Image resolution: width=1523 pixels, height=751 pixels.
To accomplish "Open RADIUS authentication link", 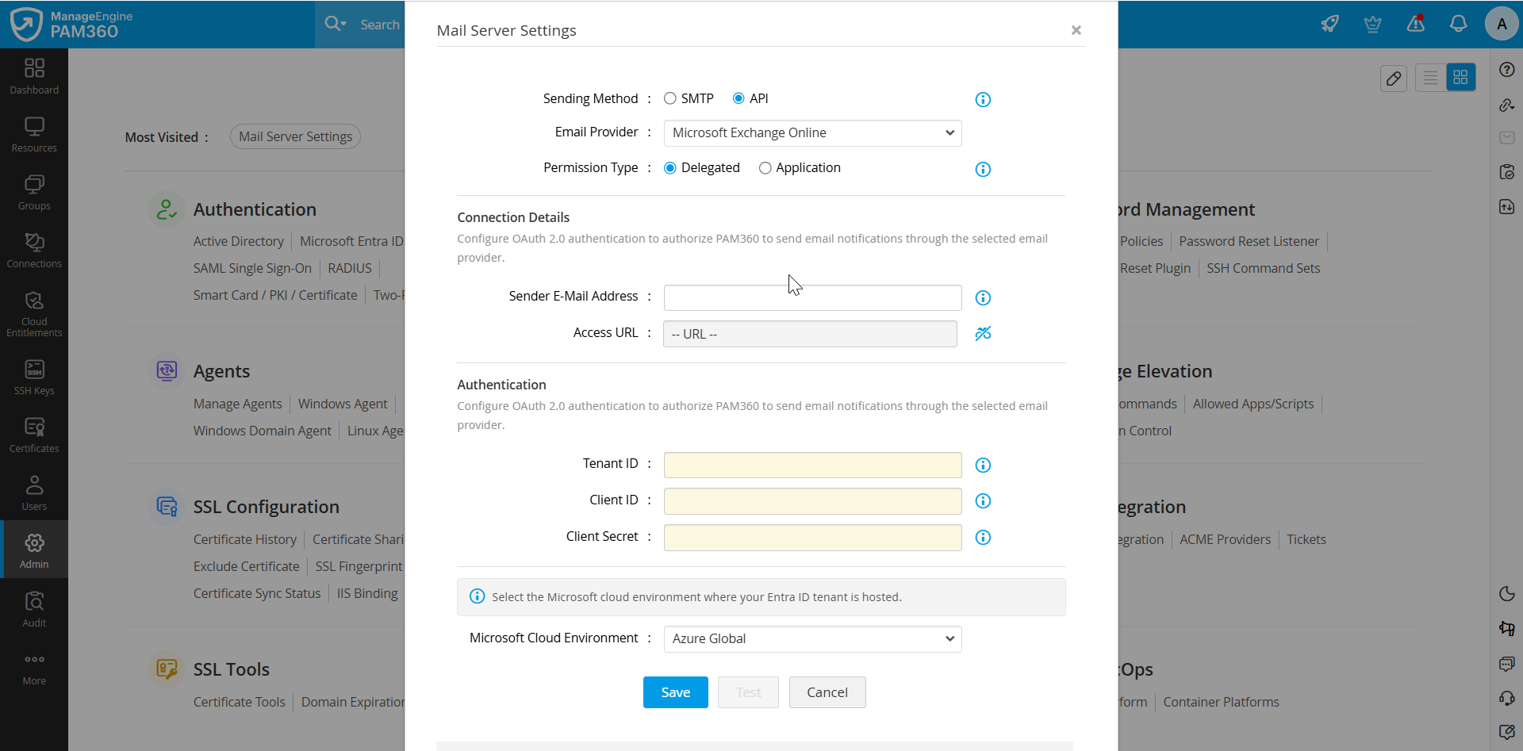I will 350,268.
